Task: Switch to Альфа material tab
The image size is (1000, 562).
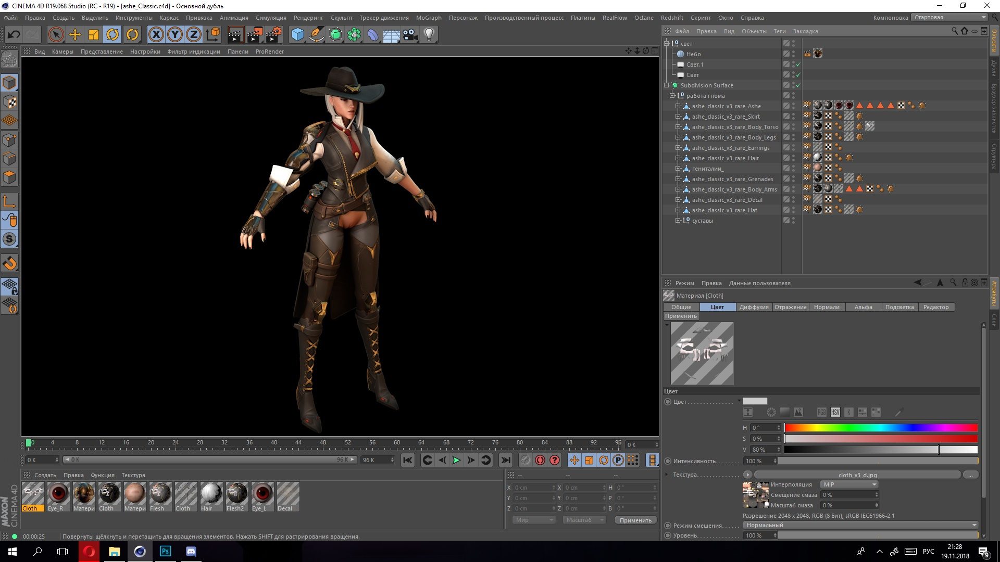Action: [x=863, y=307]
